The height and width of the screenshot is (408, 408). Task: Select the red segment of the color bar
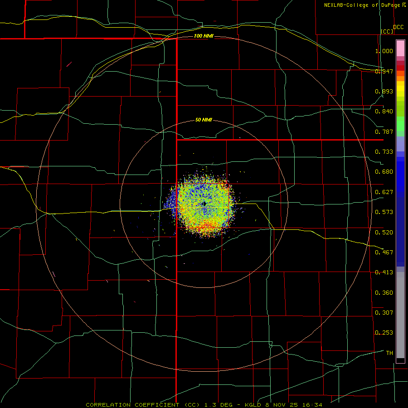tap(400, 68)
